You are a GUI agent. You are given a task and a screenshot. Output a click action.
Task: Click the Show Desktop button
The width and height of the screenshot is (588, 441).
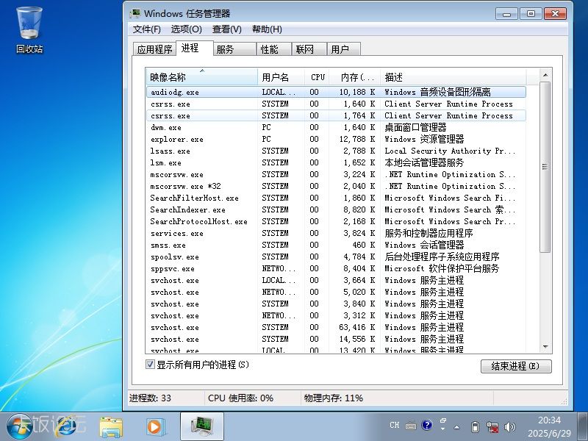582,426
